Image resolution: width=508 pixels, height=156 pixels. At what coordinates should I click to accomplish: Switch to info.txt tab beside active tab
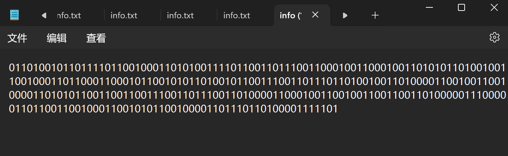click(x=237, y=15)
